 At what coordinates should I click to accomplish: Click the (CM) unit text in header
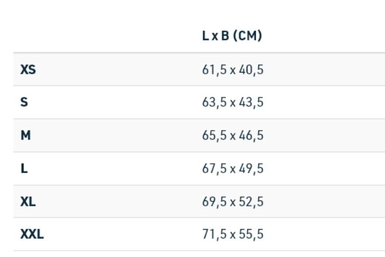click(247, 35)
